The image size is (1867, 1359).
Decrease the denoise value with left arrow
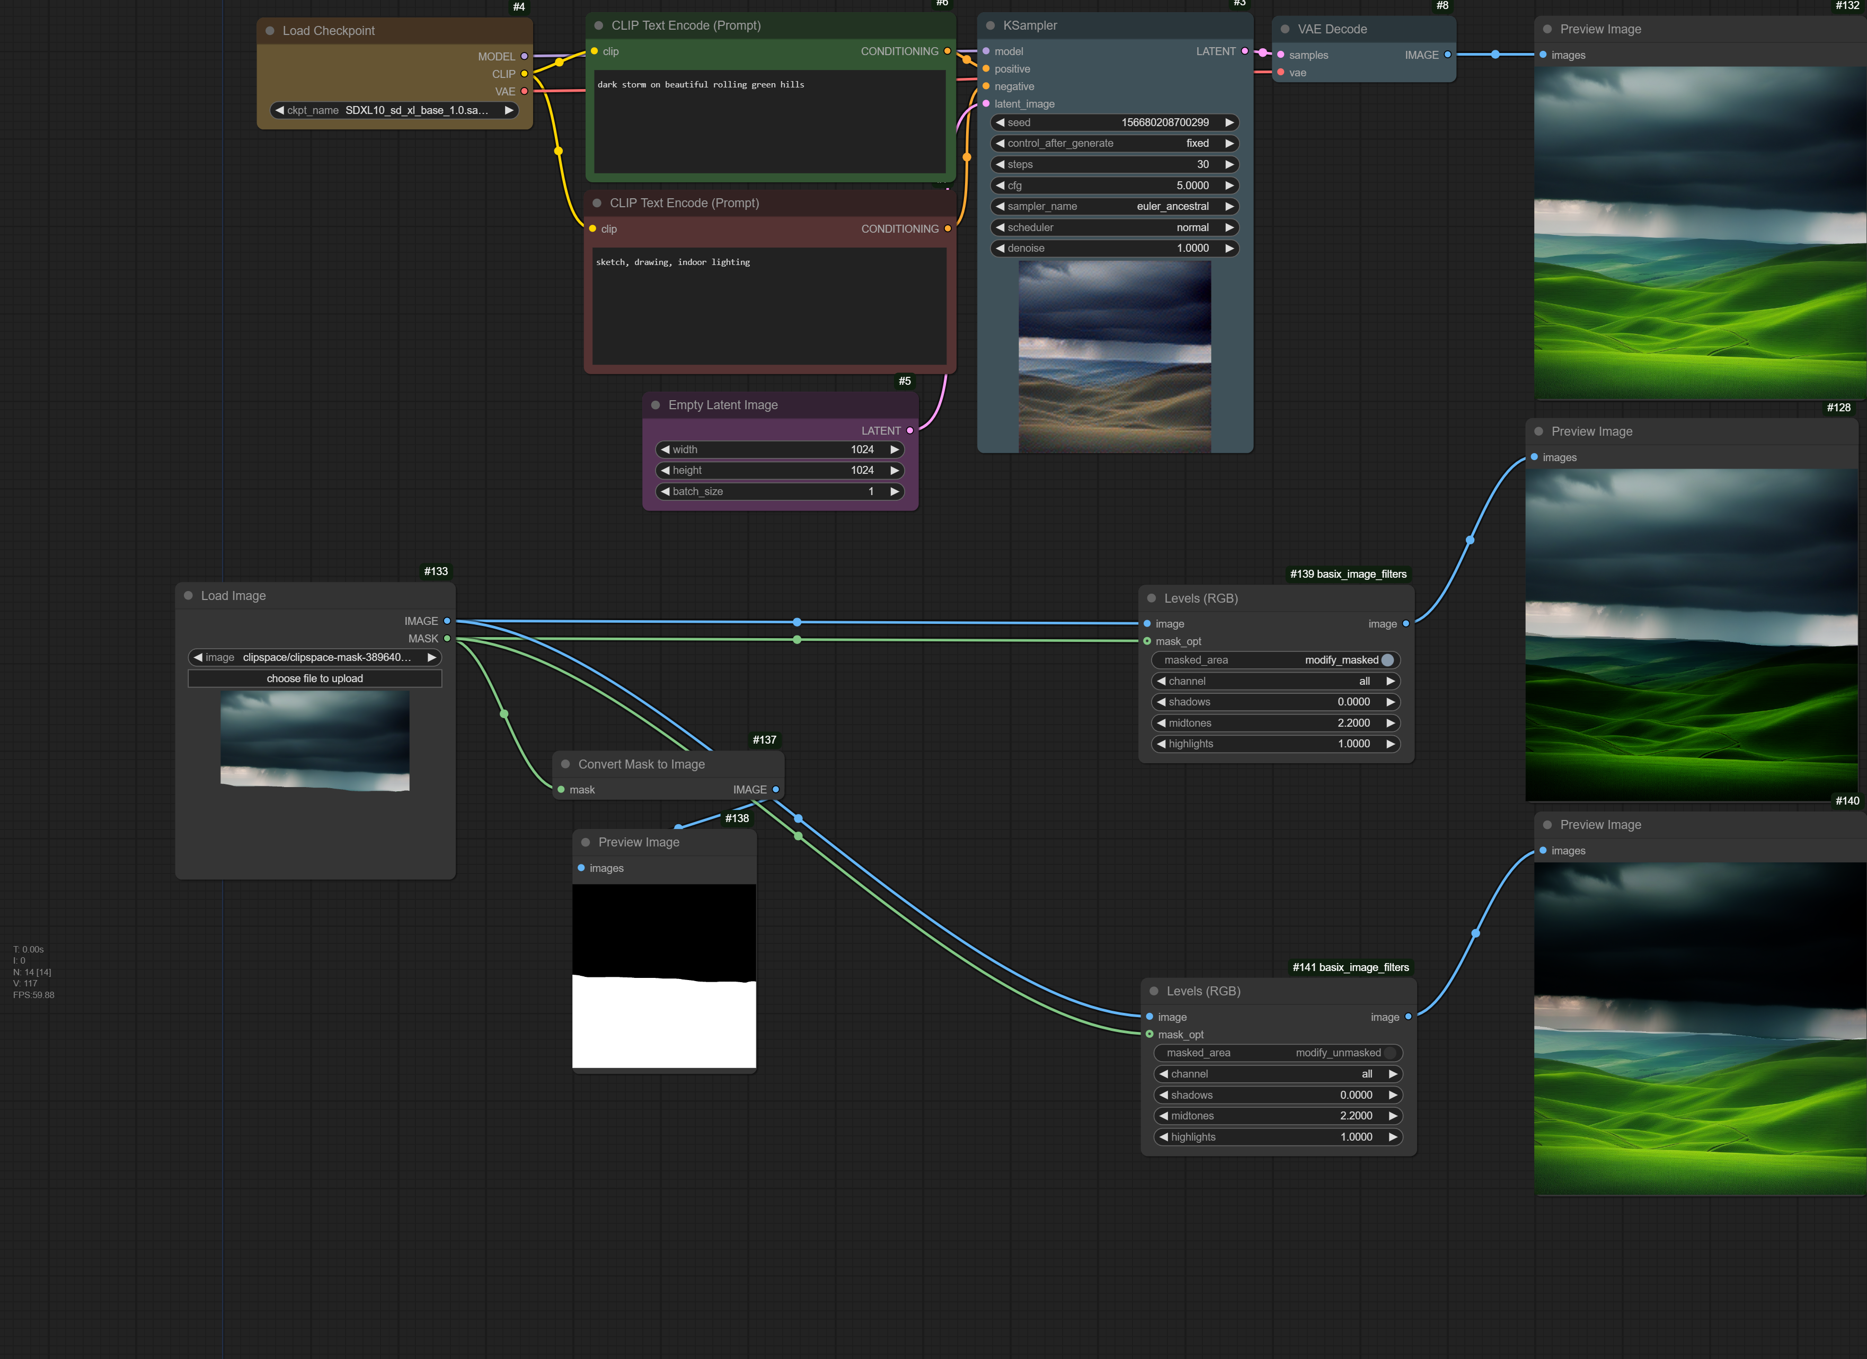[x=1000, y=248]
